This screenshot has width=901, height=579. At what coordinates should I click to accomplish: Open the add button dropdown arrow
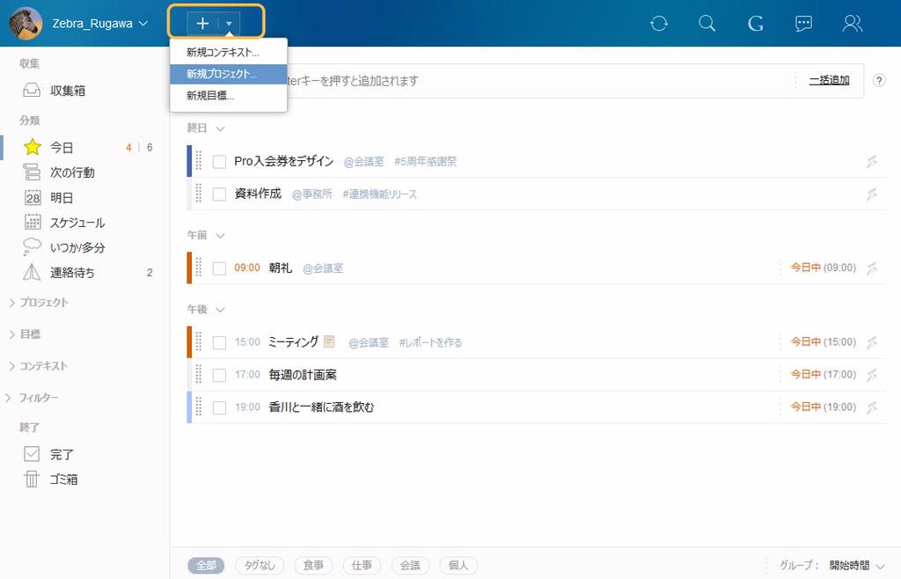tap(229, 24)
